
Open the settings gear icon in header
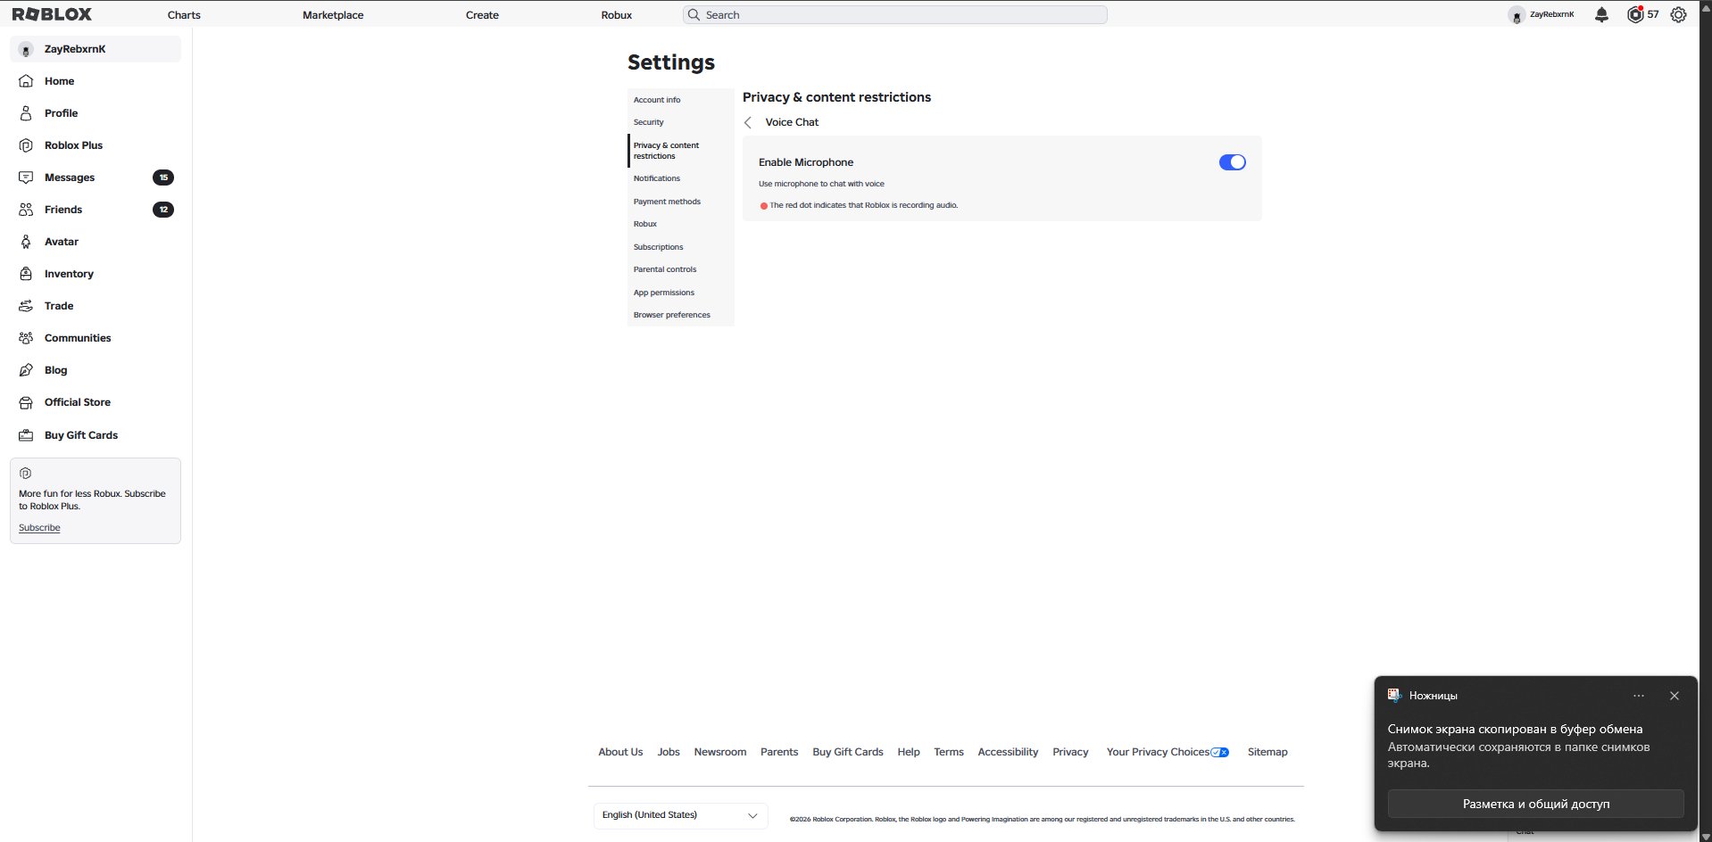pos(1678,14)
